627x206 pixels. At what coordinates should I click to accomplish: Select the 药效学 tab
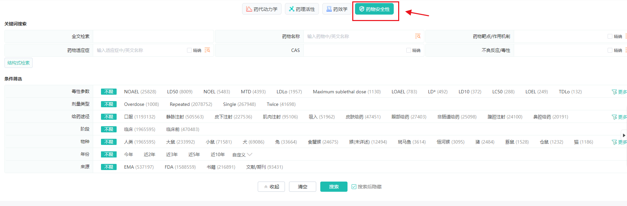(337, 9)
